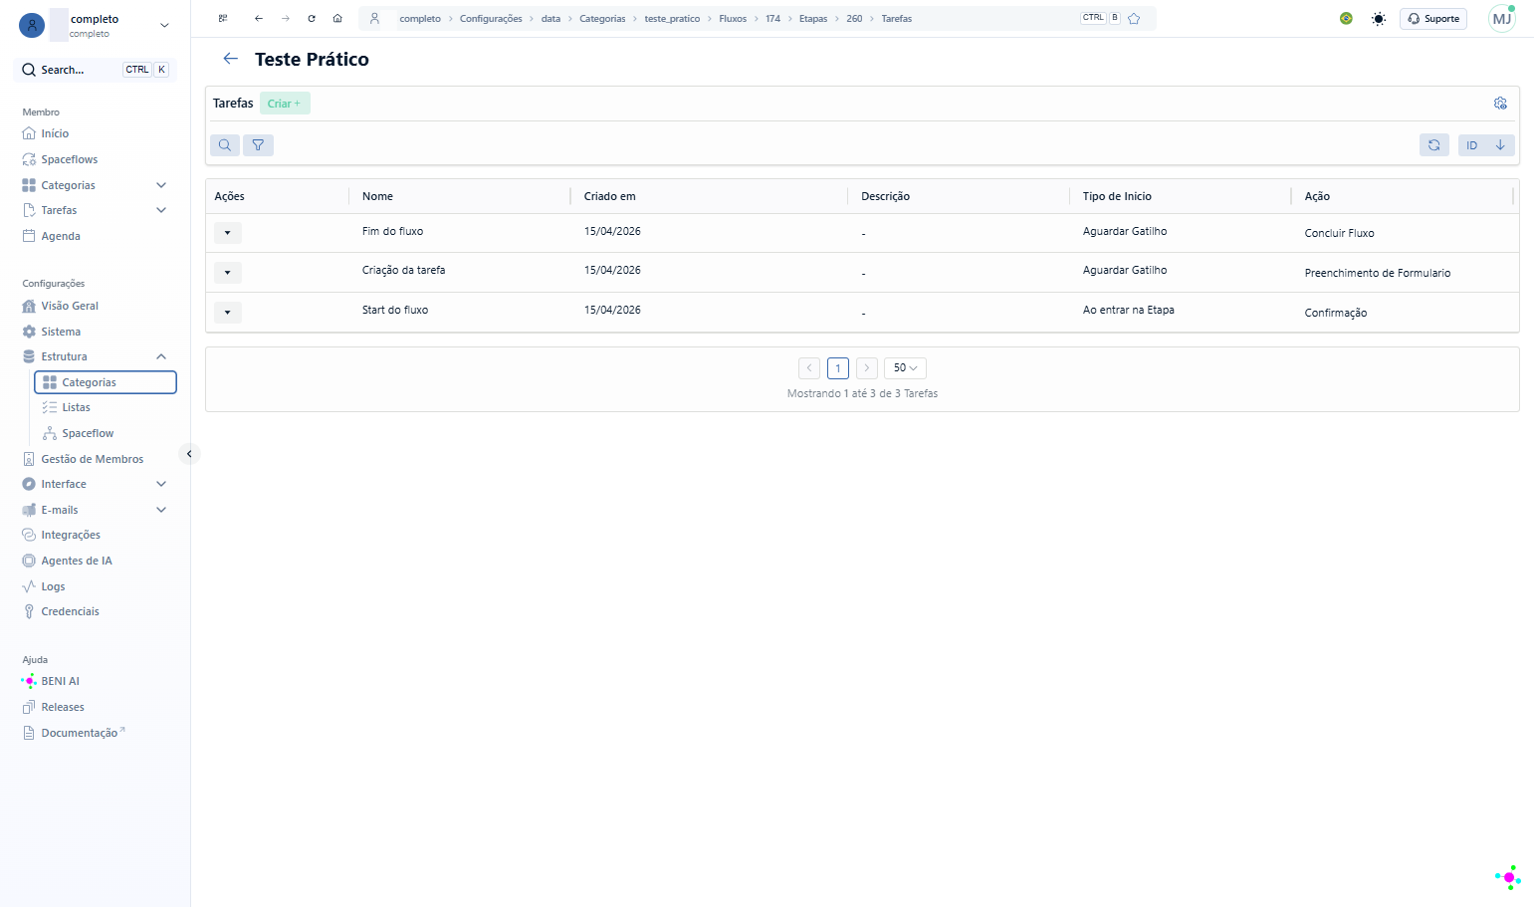Change language via the Brazil flag icon
The height and width of the screenshot is (907, 1534).
(1346, 19)
